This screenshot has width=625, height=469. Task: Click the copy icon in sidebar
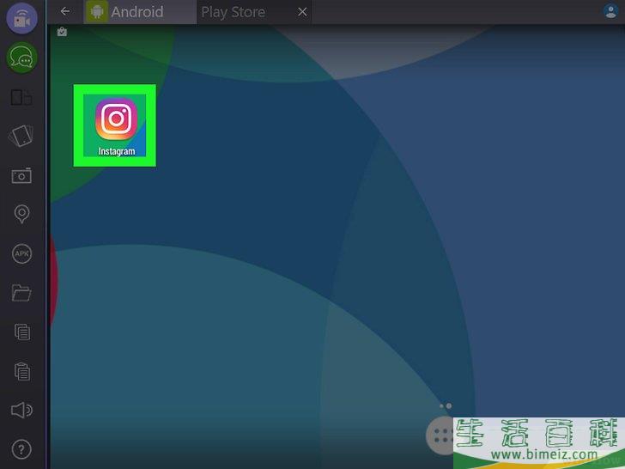pos(22,332)
